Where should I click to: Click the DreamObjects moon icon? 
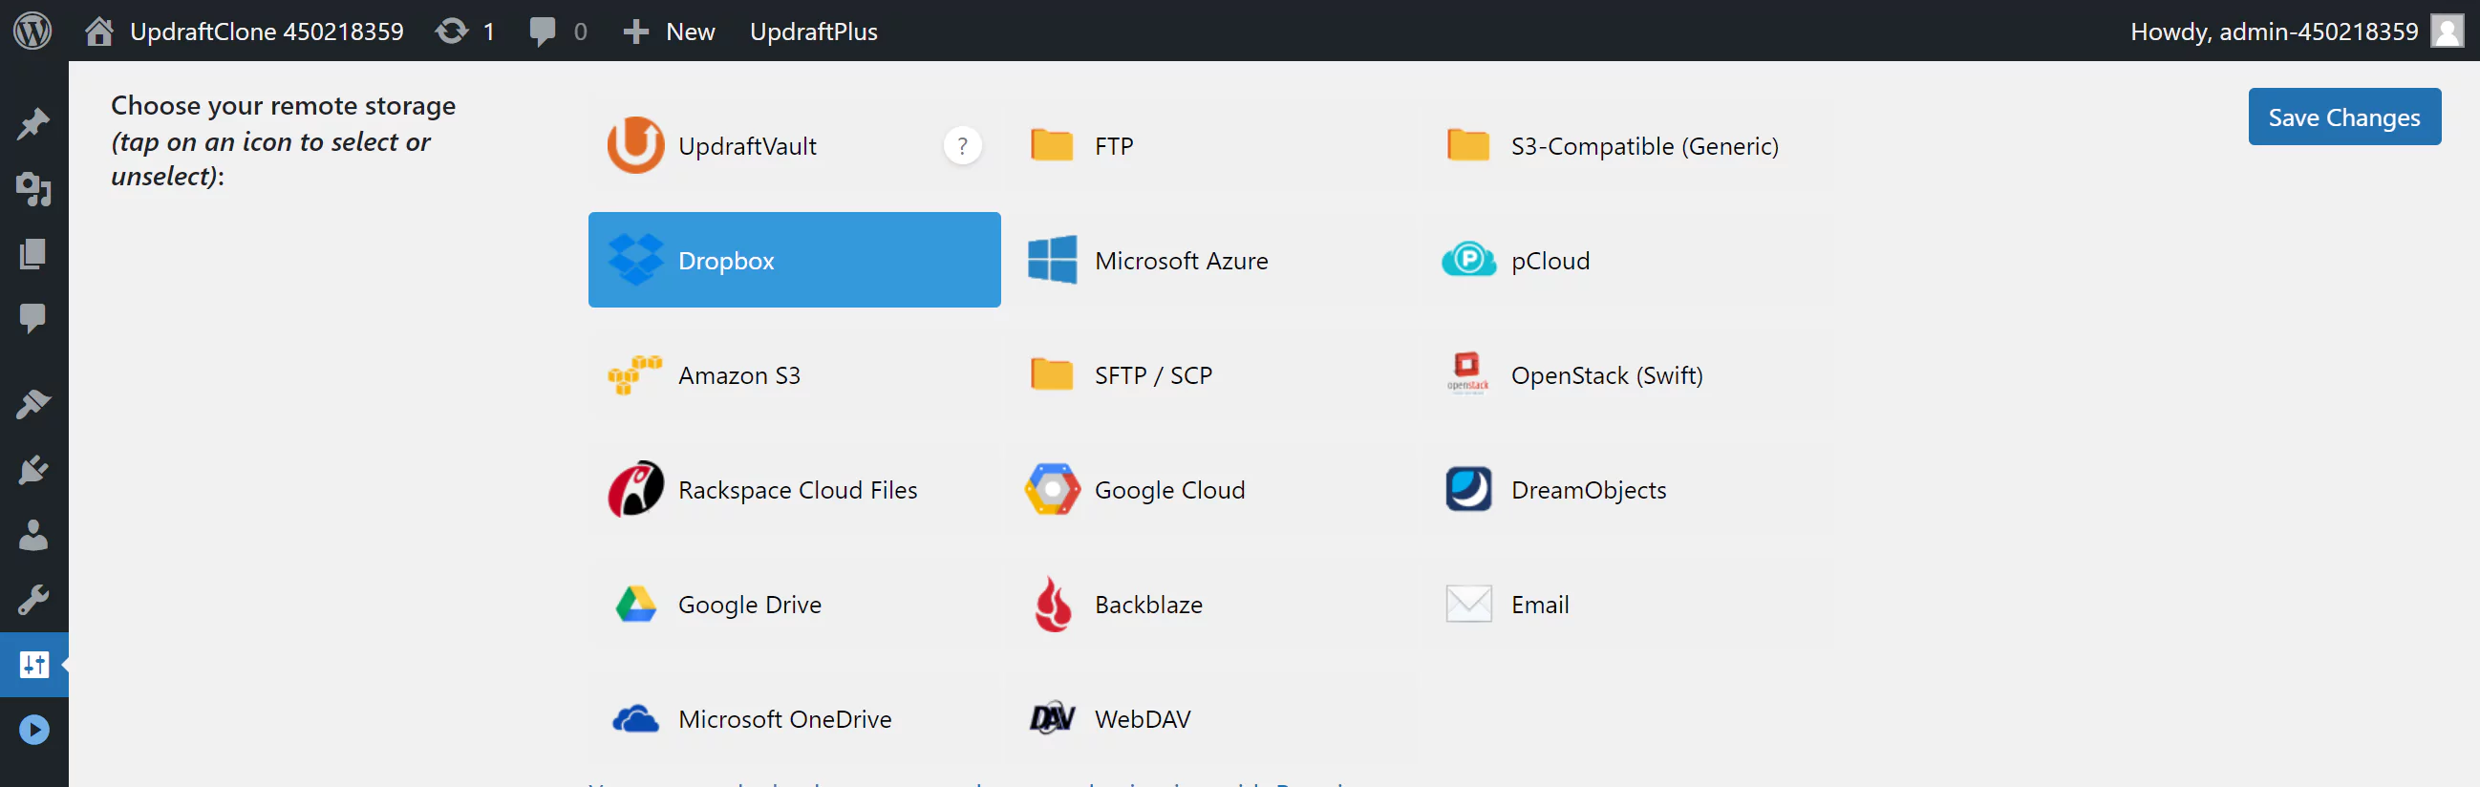1468,489
